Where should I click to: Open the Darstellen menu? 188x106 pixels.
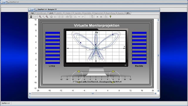88,13
